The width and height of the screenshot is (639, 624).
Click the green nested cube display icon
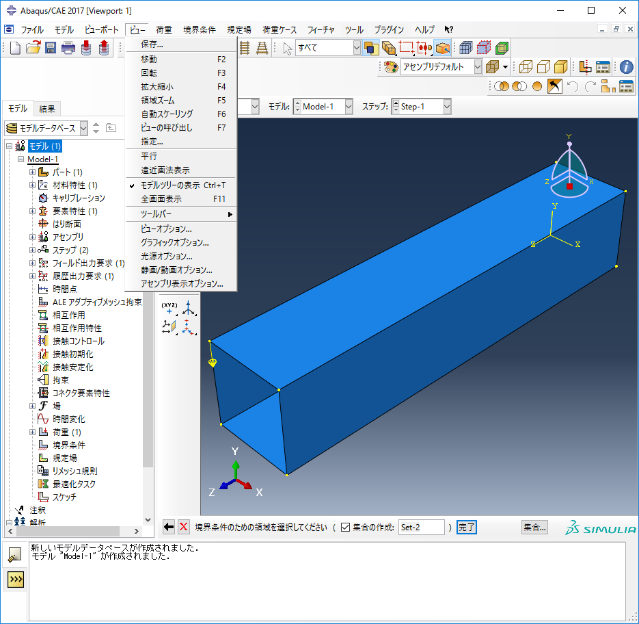click(x=502, y=48)
